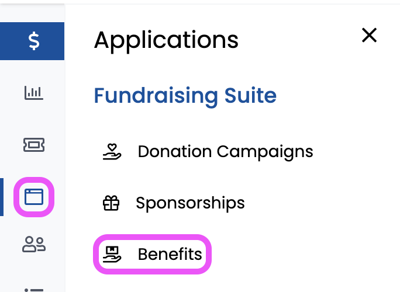This screenshot has width=400, height=292.
Task: Click the Applications panel title
Action: pos(166,40)
